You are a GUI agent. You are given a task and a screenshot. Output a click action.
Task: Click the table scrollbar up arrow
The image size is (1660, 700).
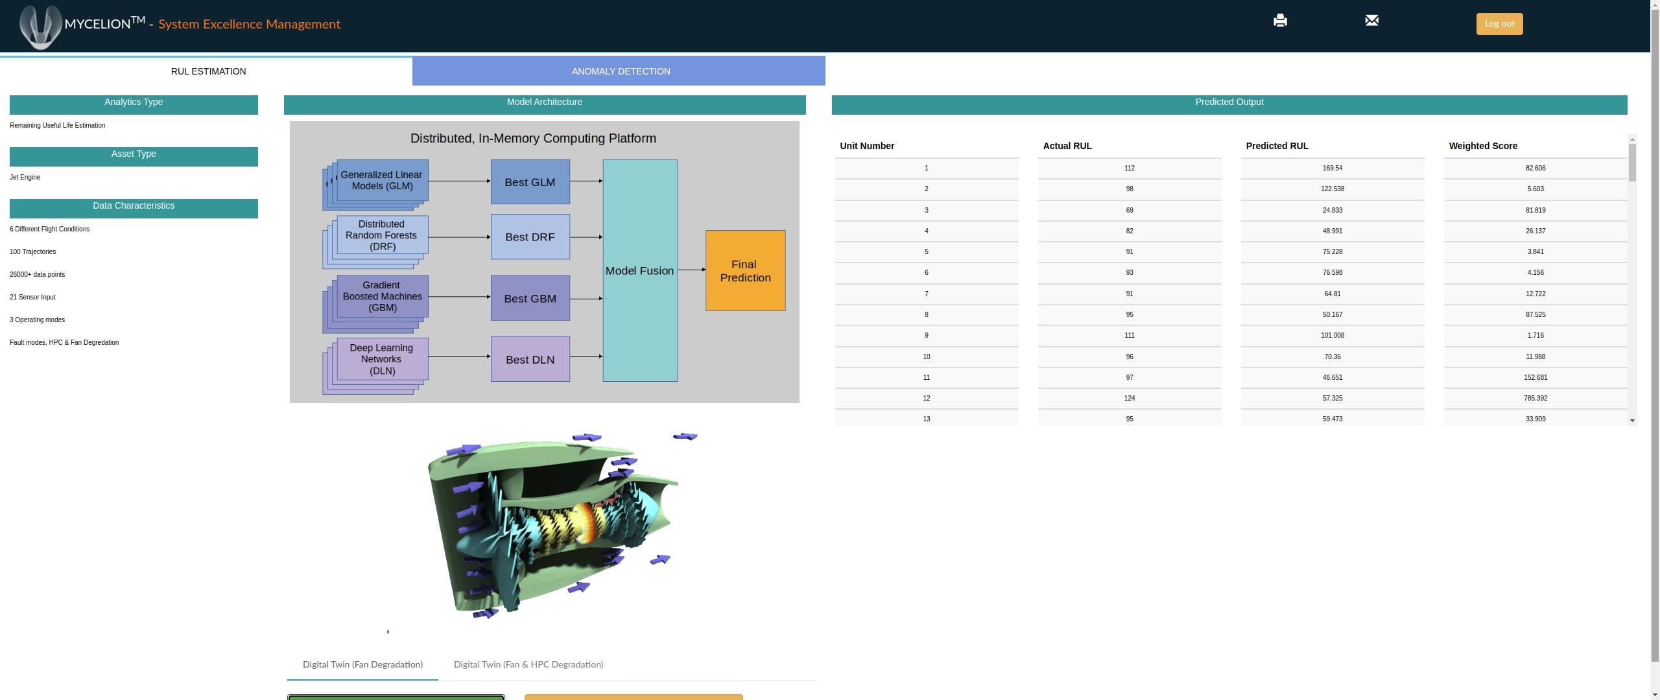(x=1632, y=139)
